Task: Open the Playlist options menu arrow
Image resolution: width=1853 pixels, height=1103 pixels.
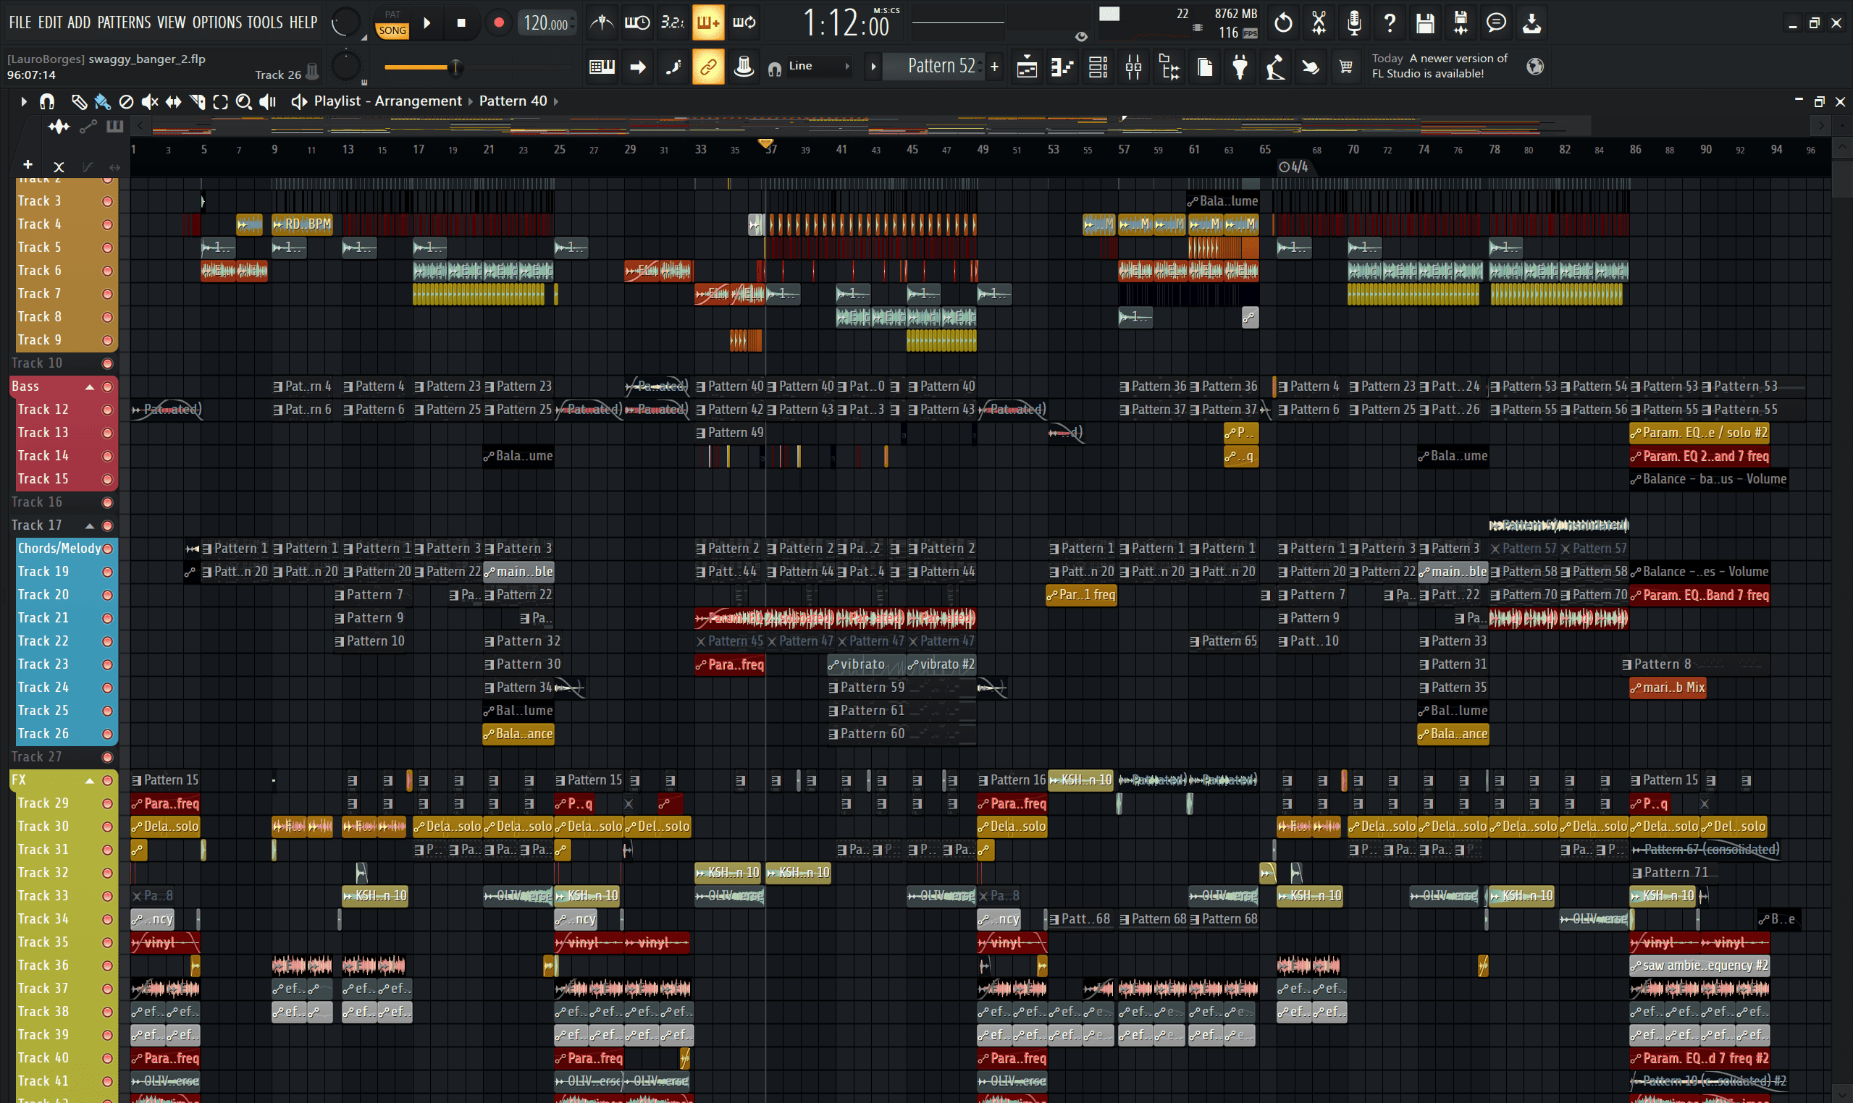Action: click(23, 102)
